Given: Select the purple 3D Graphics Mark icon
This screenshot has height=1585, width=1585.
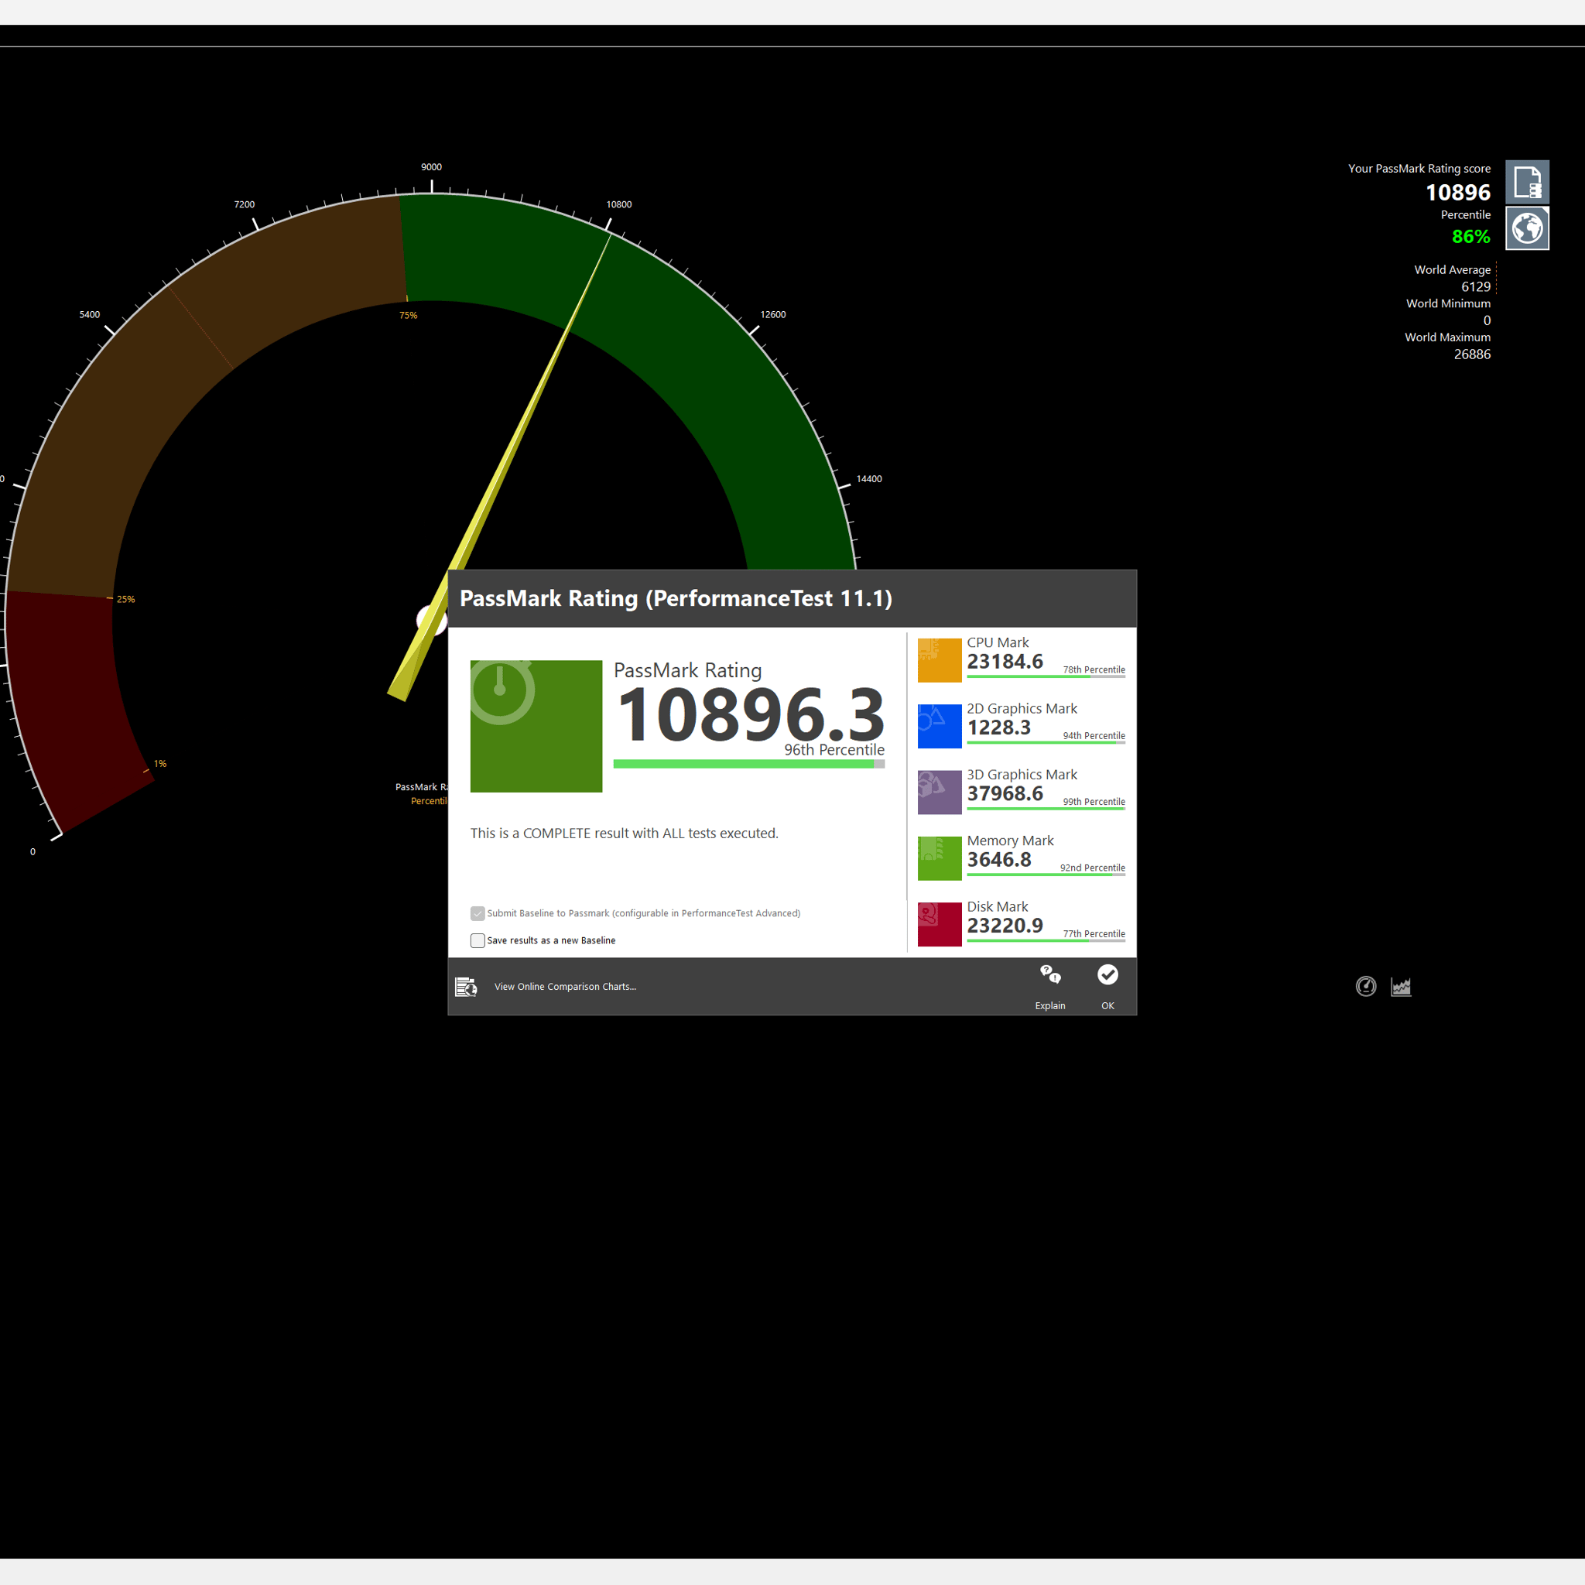Looking at the screenshot, I should point(940,792).
